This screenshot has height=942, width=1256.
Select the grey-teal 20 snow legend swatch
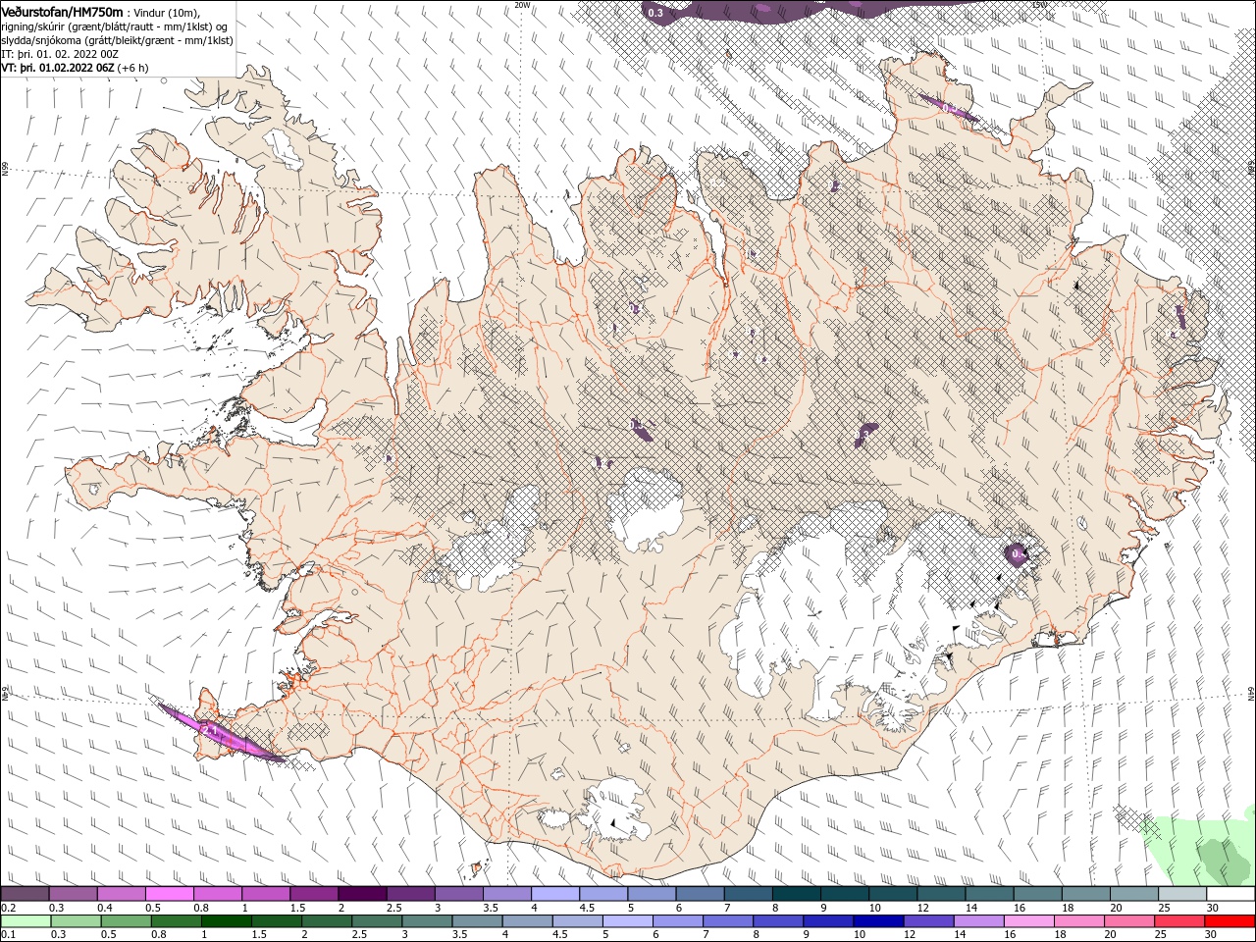(1134, 894)
